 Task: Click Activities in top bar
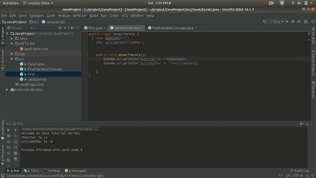click(x=10, y=3)
